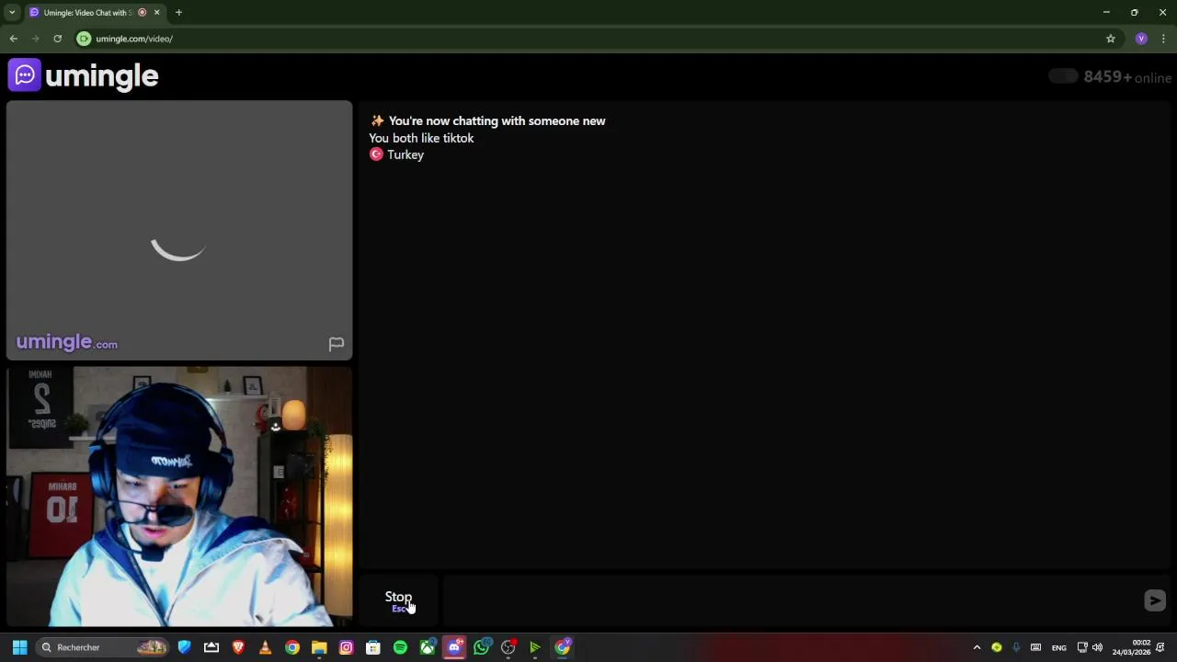Click the Umingle logo icon
This screenshot has width=1177, height=662.
point(25,75)
